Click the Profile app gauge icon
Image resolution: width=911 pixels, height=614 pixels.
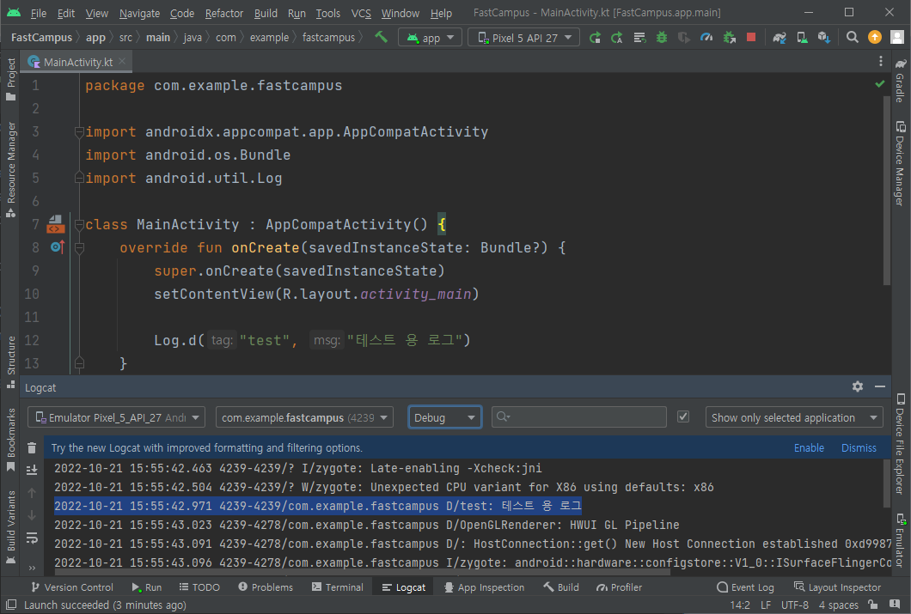click(x=706, y=38)
